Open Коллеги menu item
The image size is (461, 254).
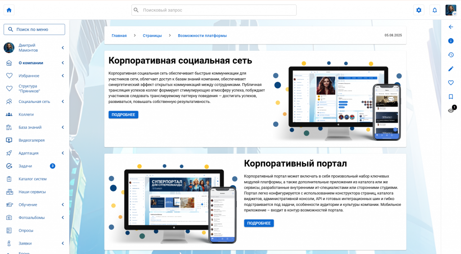[26, 115]
